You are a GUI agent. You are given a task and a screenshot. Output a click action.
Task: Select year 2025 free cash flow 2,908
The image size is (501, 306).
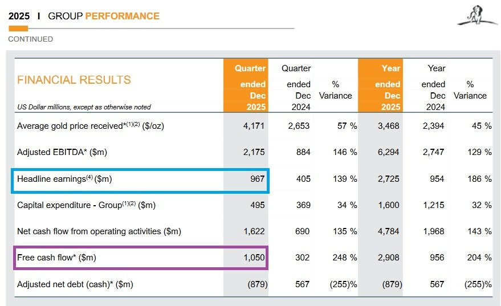coord(389,258)
